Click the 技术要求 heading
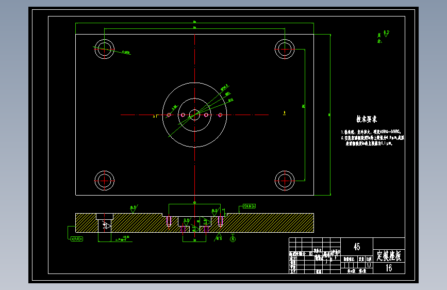 (x=367, y=119)
